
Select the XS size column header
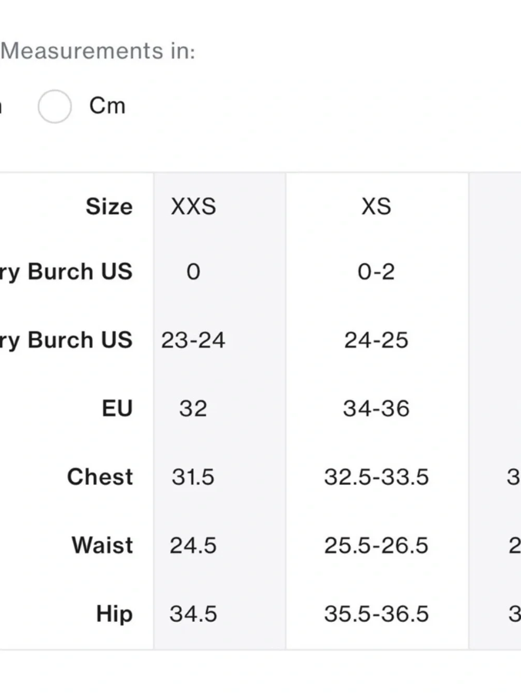click(376, 206)
